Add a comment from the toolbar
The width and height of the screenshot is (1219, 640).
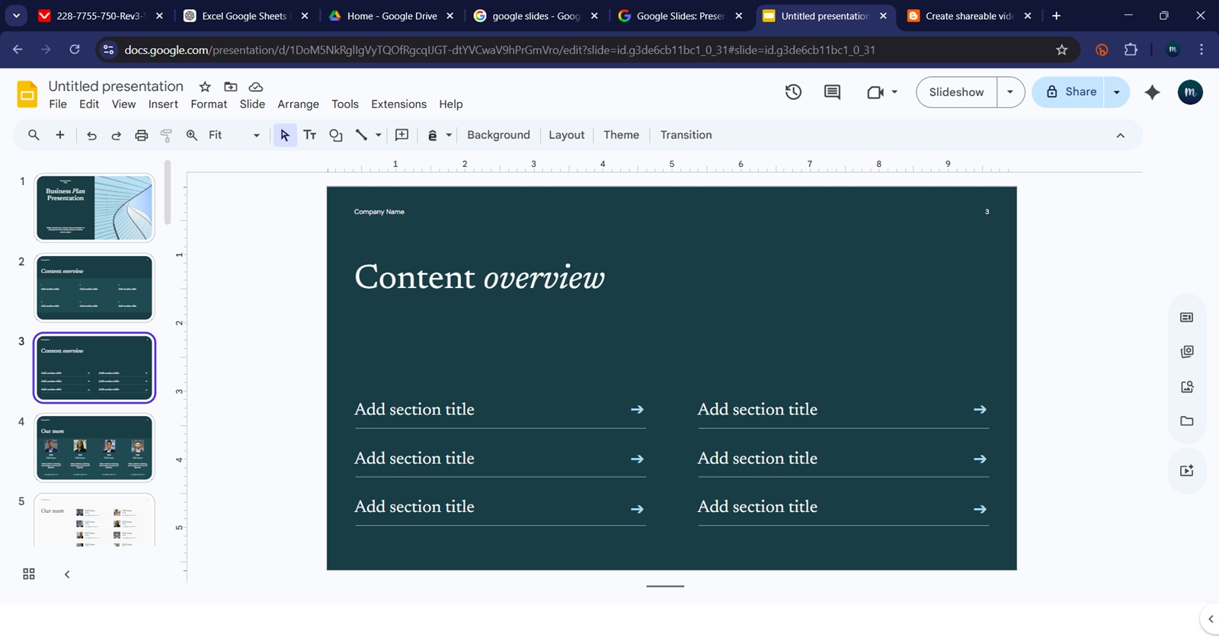pos(402,135)
